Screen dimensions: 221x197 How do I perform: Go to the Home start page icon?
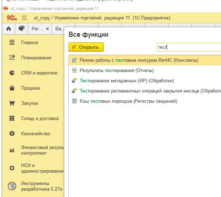coord(8,29)
